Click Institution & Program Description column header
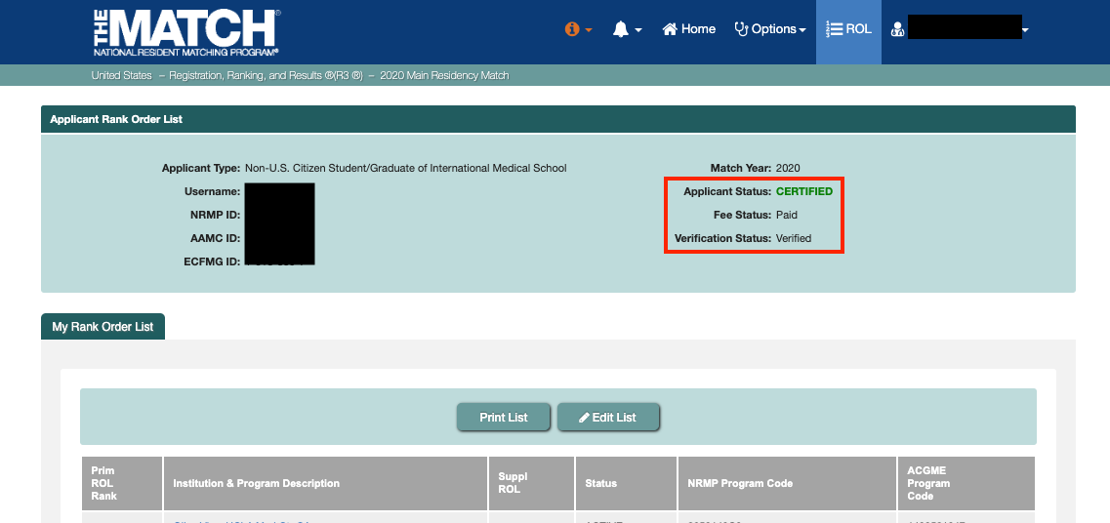This screenshot has width=1110, height=523. pyautogui.click(x=256, y=483)
